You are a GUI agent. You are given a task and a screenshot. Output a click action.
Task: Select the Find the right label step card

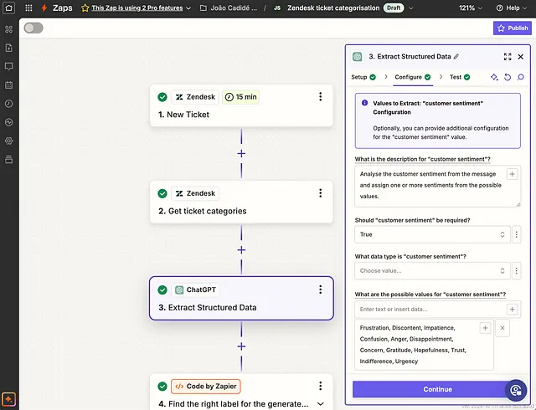point(241,392)
